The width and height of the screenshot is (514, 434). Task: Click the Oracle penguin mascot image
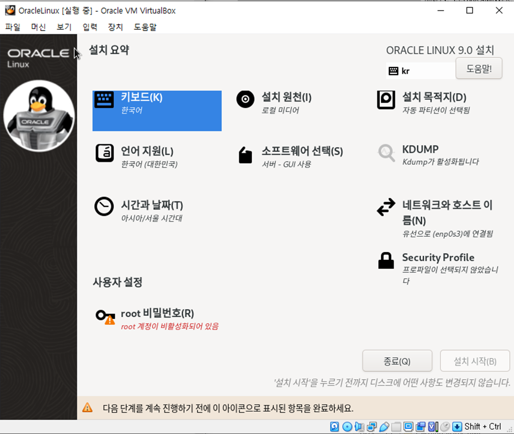point(39,116)
